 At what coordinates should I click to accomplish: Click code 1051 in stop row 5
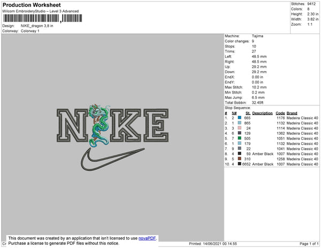point(281,138)
